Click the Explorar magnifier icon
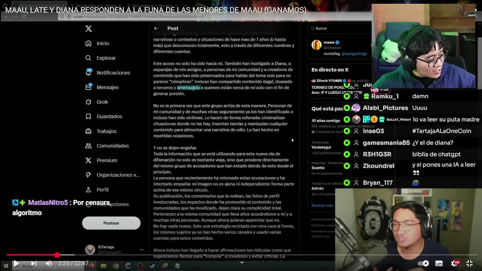The height and width of the screenshot is (271, 482). click(88, 58)
